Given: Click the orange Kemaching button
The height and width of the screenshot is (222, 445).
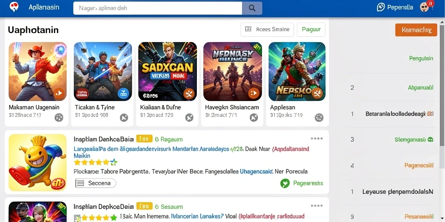Looking at the screenshot, I should pos(416,30).
